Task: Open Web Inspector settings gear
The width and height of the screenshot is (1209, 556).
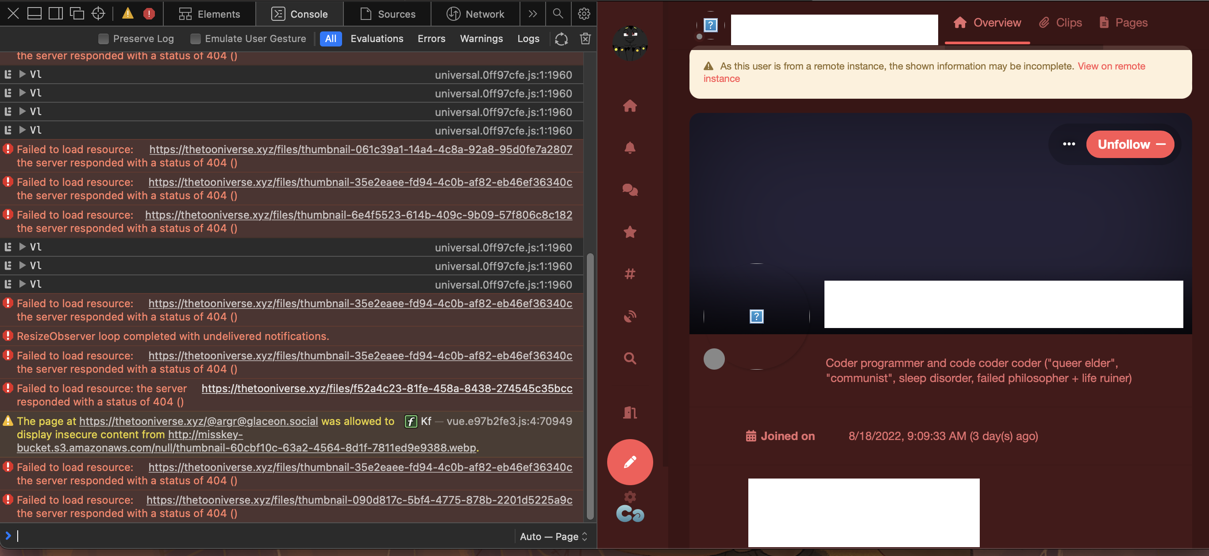Action: pos(584,14)
